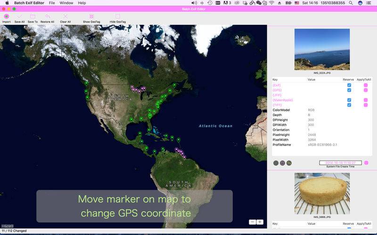Viewport: 377px width, 235px height.
Task: Click olive round icon beside the date field
Action: tap(289, 163)
